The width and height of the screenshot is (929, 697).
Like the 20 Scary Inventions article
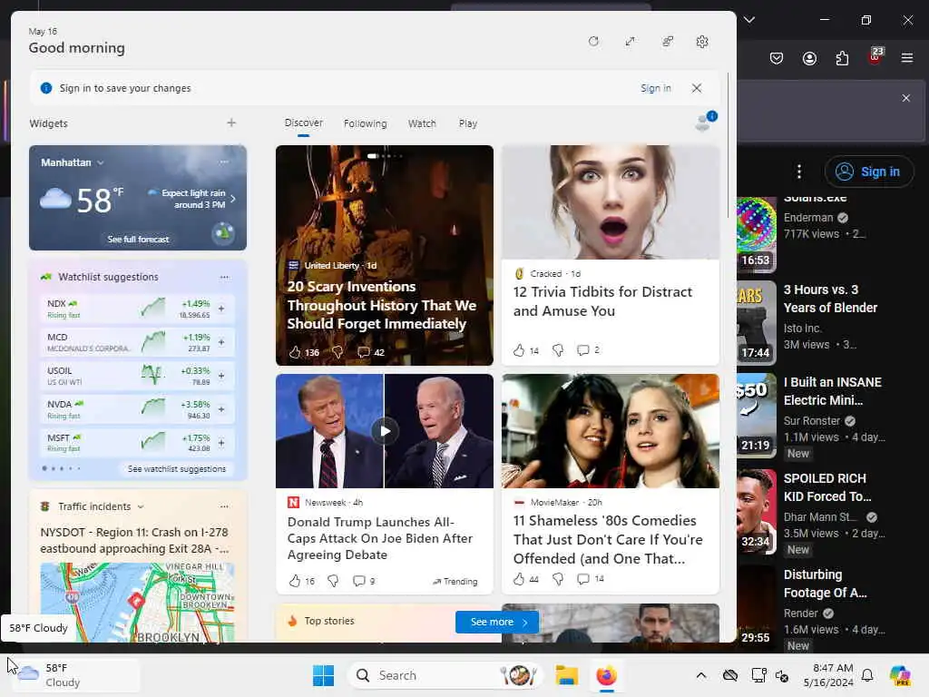tap(295, 352)
